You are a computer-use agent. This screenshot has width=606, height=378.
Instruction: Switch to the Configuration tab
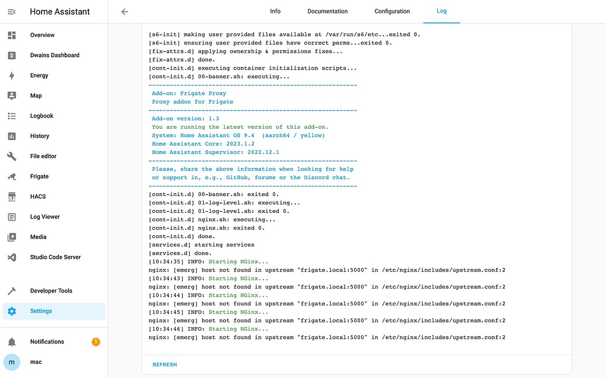[x=392, y=11]
